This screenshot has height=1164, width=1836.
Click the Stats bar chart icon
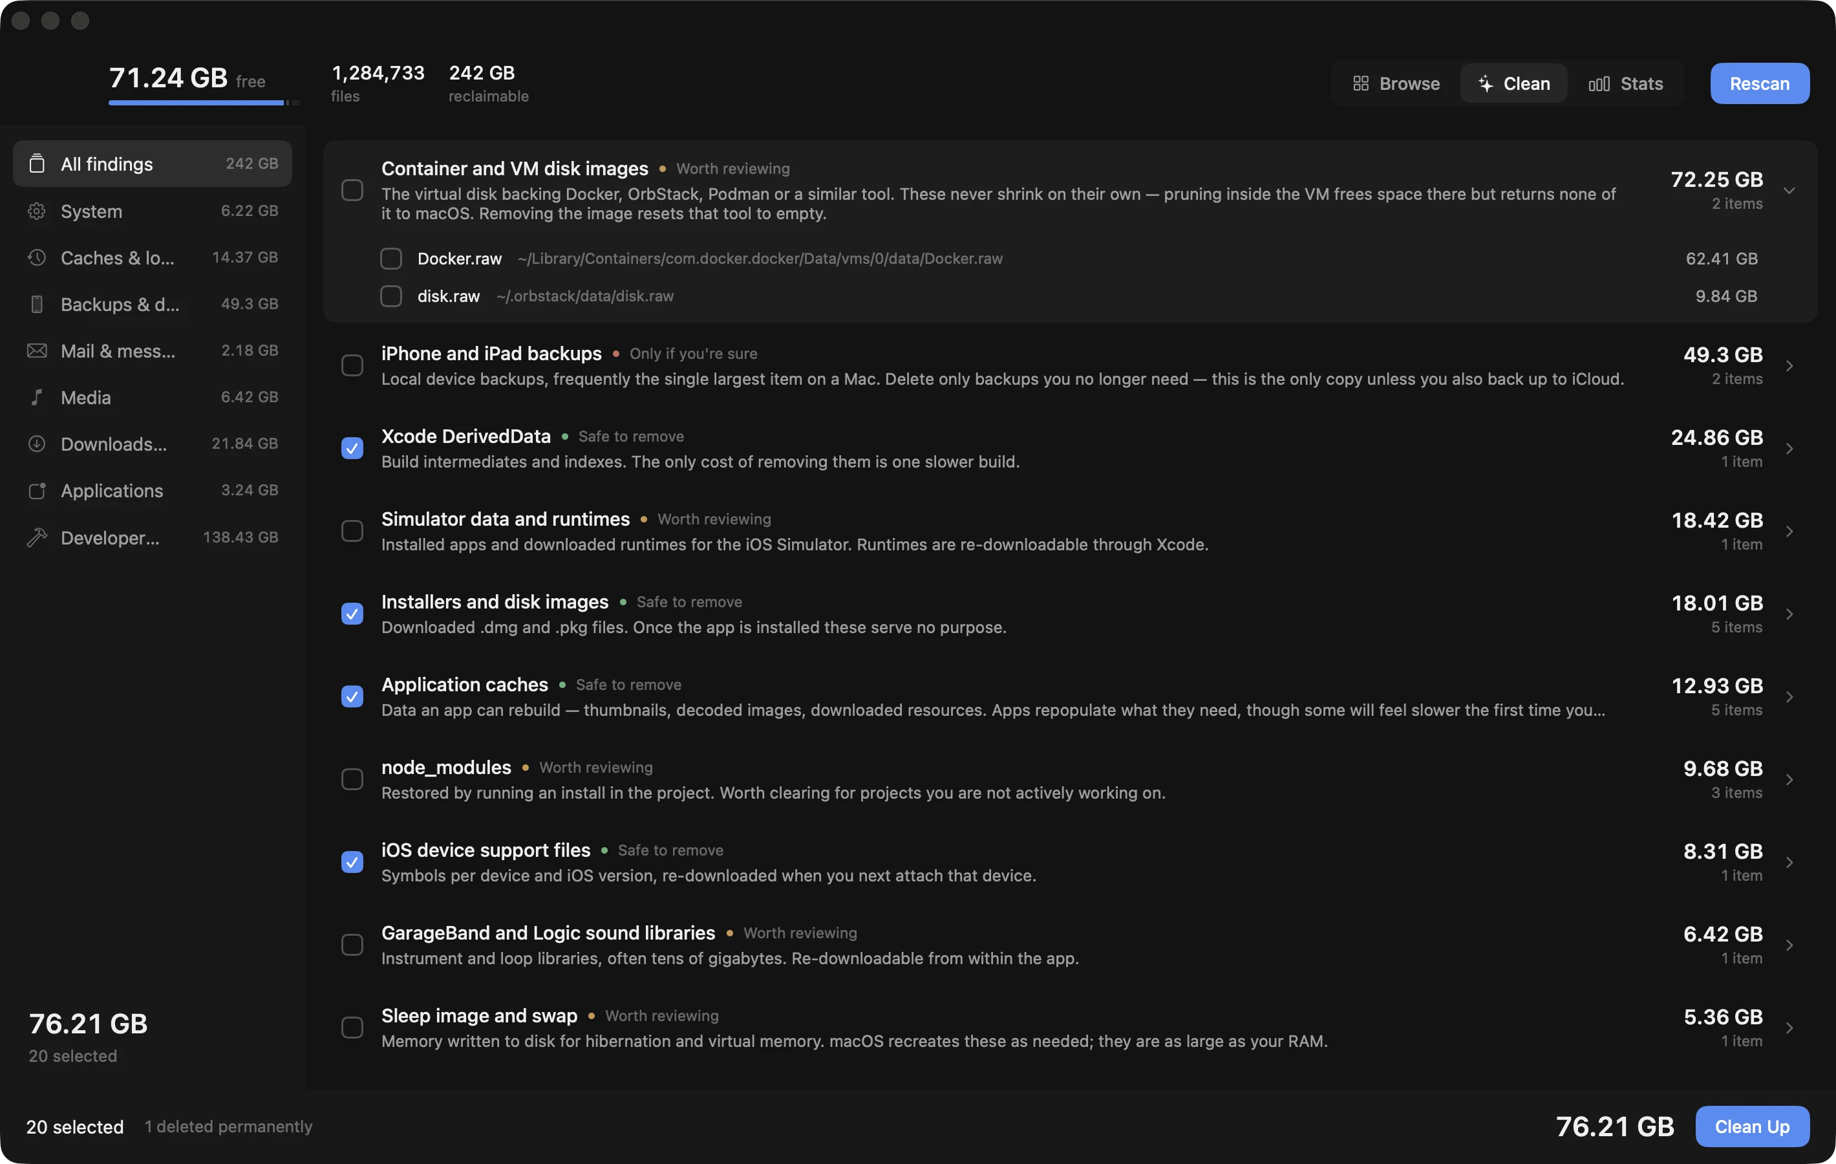(x=1599, y=83)
